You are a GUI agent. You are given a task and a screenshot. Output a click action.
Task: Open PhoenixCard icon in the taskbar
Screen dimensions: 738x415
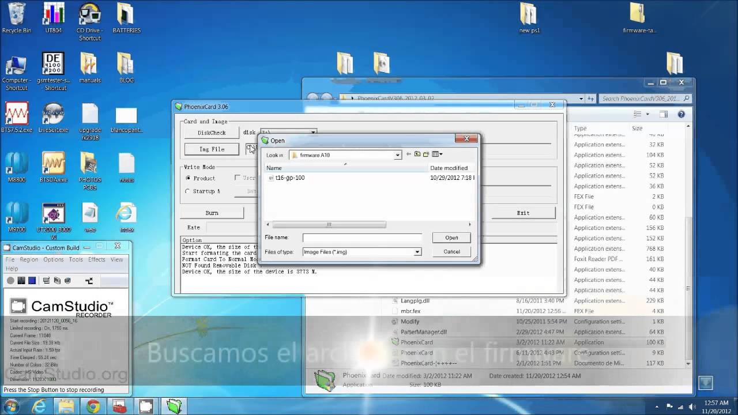(174, 406)
